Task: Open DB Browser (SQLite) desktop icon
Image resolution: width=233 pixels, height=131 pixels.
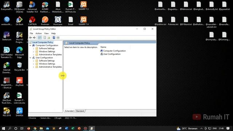Action: pyautogui.click(x=19, y=7)
